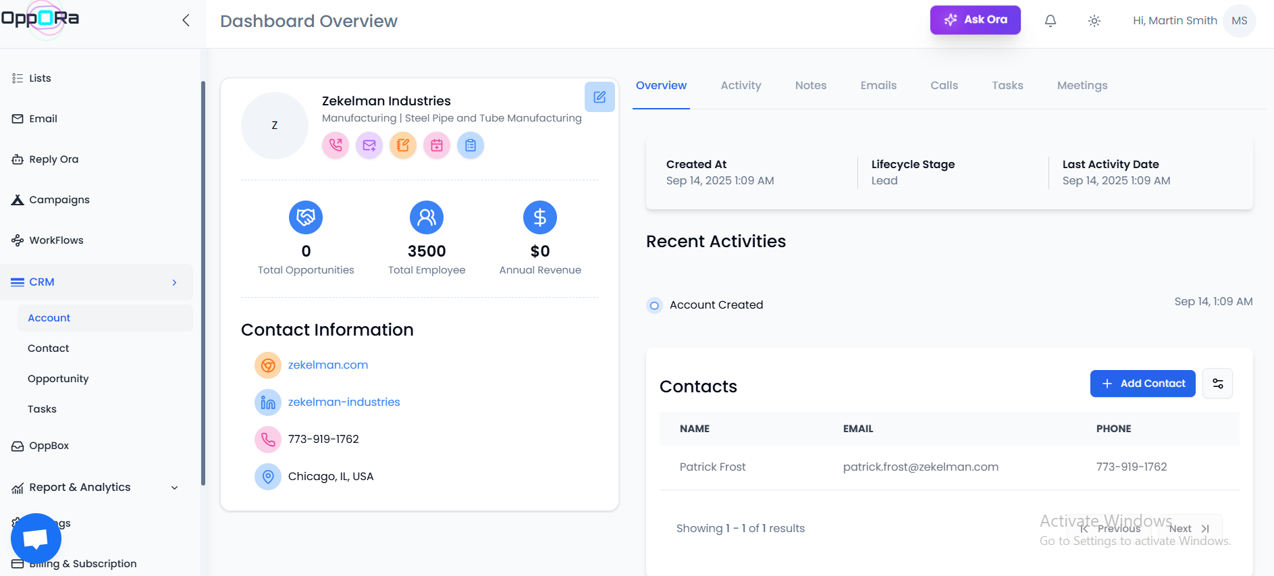Expand the CRM menu chevron

pos(174,282)
